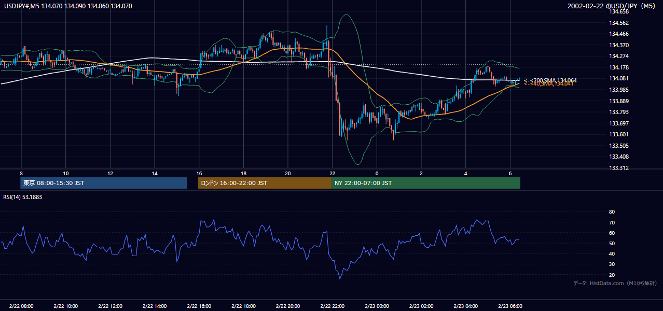Click the 2/22 22:00 date label

click(333, 306)
